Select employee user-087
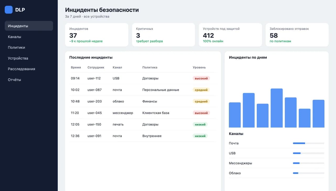336x191 pixels. tap(94, 90)
